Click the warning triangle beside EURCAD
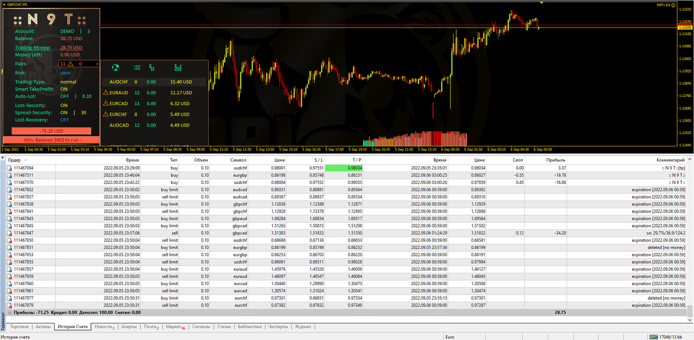Screen dimensions: 694x340 tap(105, 103)
